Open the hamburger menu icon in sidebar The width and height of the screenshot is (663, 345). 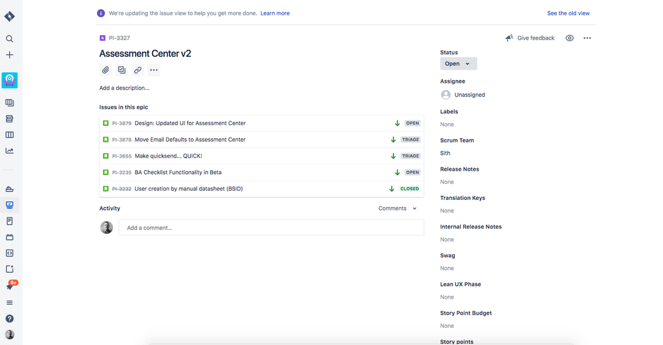click(9, 303)
